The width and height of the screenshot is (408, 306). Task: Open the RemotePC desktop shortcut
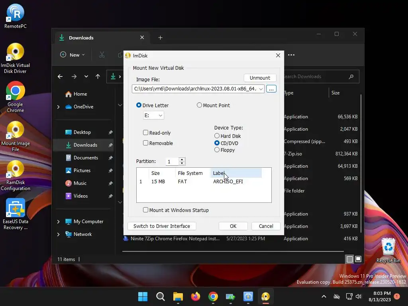pos(16,16)
